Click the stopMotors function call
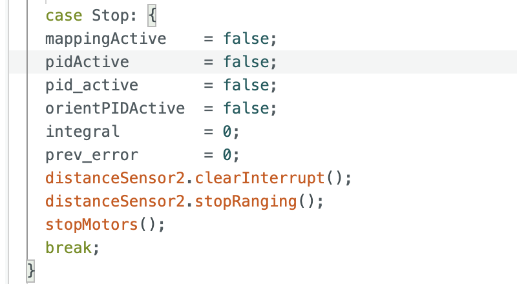 click(x=92, y=225)
